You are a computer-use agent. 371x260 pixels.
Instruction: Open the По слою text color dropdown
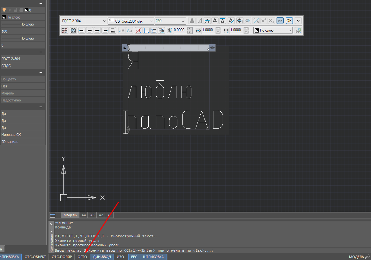point(273,30)
